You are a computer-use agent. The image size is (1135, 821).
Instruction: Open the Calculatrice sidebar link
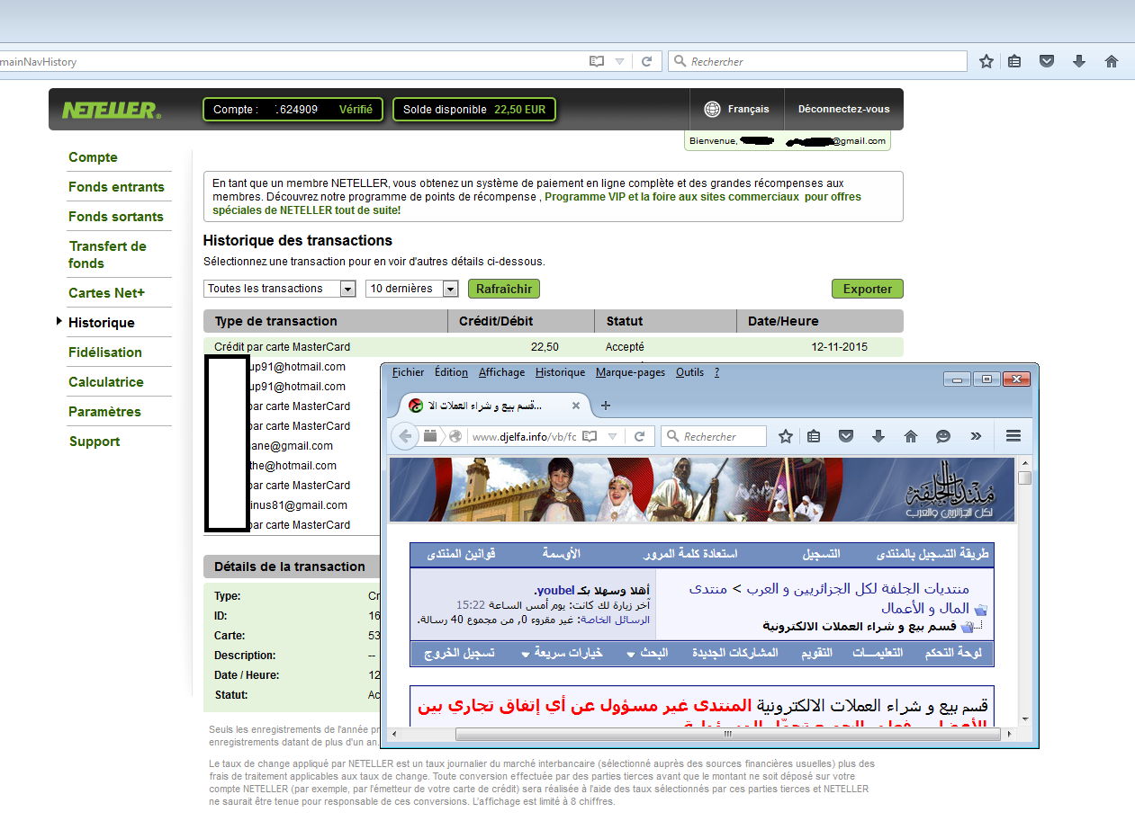click(x=106, y=382)
